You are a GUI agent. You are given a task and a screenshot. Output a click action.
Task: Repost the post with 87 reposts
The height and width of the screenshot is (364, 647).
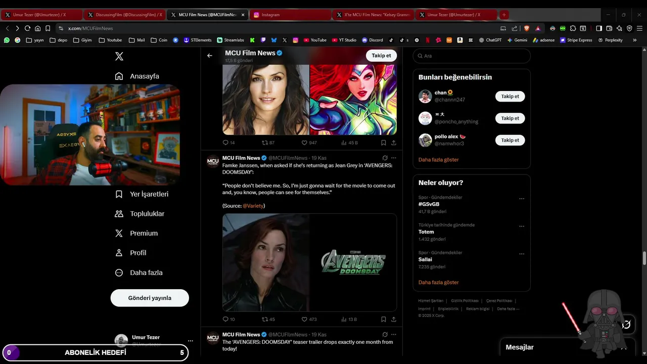click(264, 143)
